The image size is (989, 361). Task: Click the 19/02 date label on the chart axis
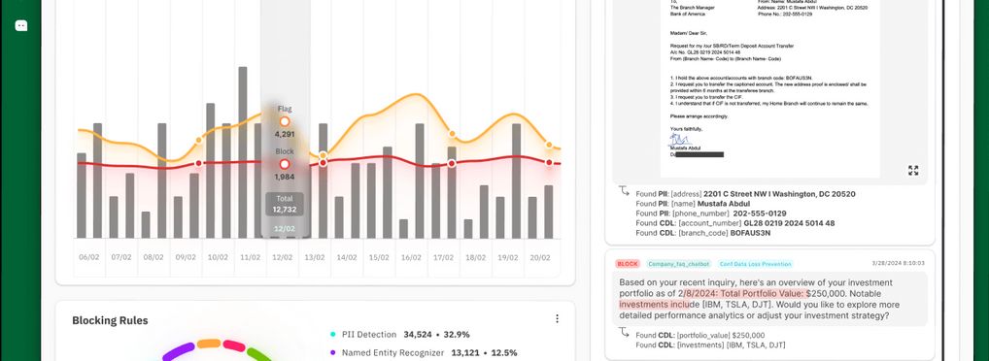[x=507, y=258]
